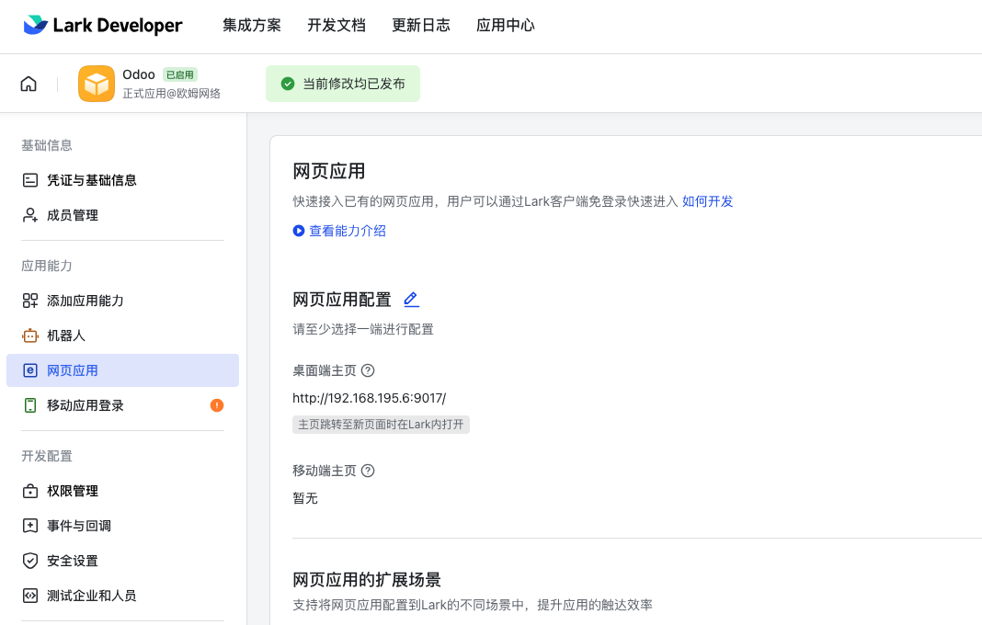Image resolution: width=982 pixels, height=625 pixels.
Task: Click help icon next to 移动端主页
Action: [x=368, y=471]
